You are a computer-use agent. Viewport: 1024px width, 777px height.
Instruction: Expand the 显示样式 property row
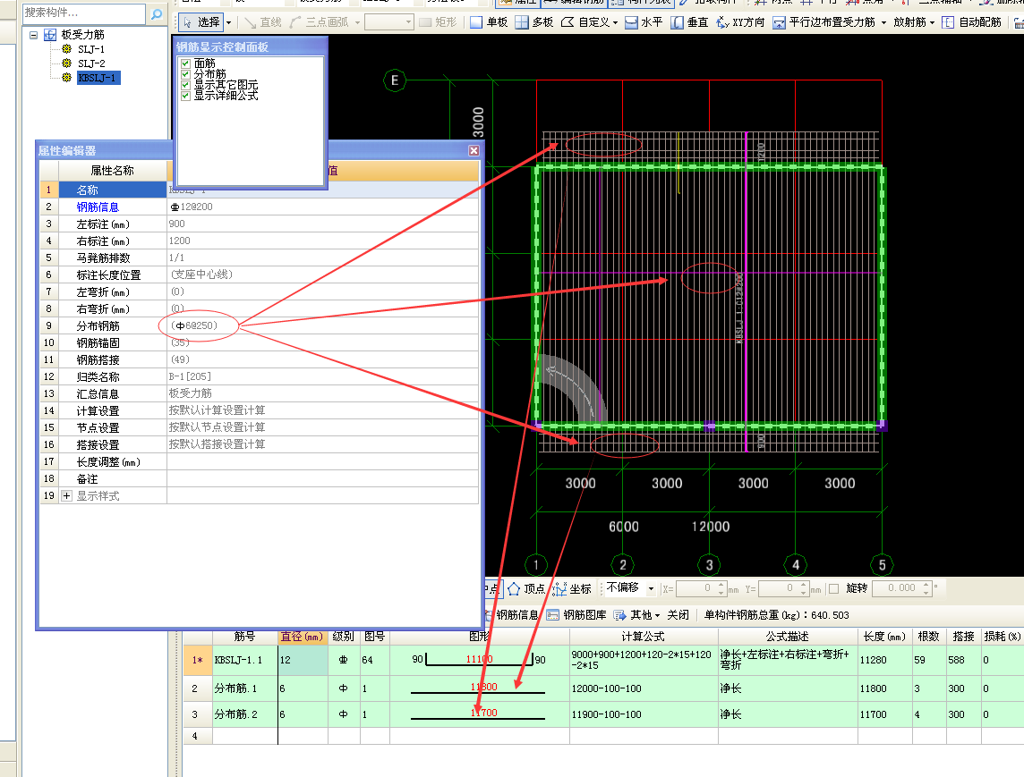click(x=66, y=496)
